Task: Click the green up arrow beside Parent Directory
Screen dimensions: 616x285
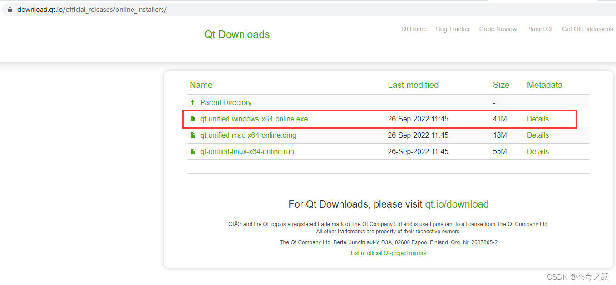Action: pyautogui.click(x=192, y=102)
